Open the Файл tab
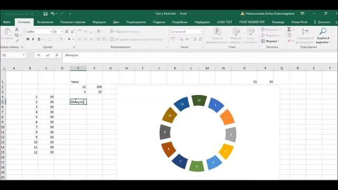The height and width of the screenshot is (190, 338). (7, 22)
